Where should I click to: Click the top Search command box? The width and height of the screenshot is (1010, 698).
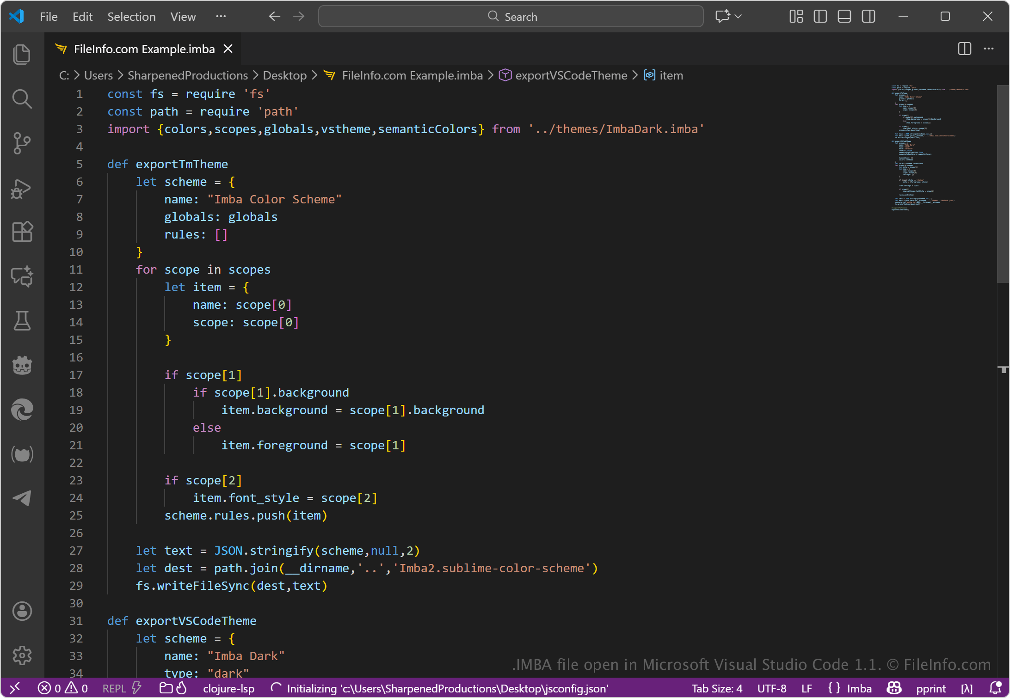[x=511, y=17]
